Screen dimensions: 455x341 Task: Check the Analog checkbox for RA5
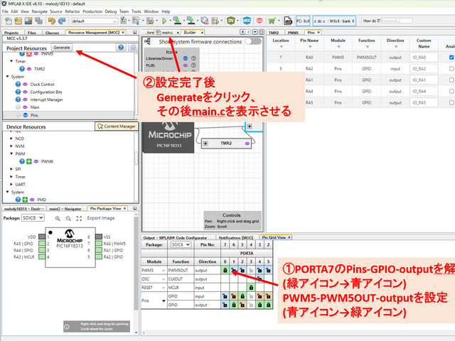pyautogui.click(x=451, y=102)
